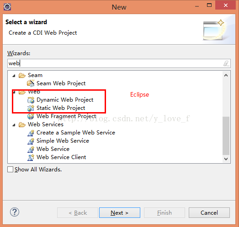239x227 pixels.
Task: Enable the Show All Wizards checkbox
Action: 10,170
